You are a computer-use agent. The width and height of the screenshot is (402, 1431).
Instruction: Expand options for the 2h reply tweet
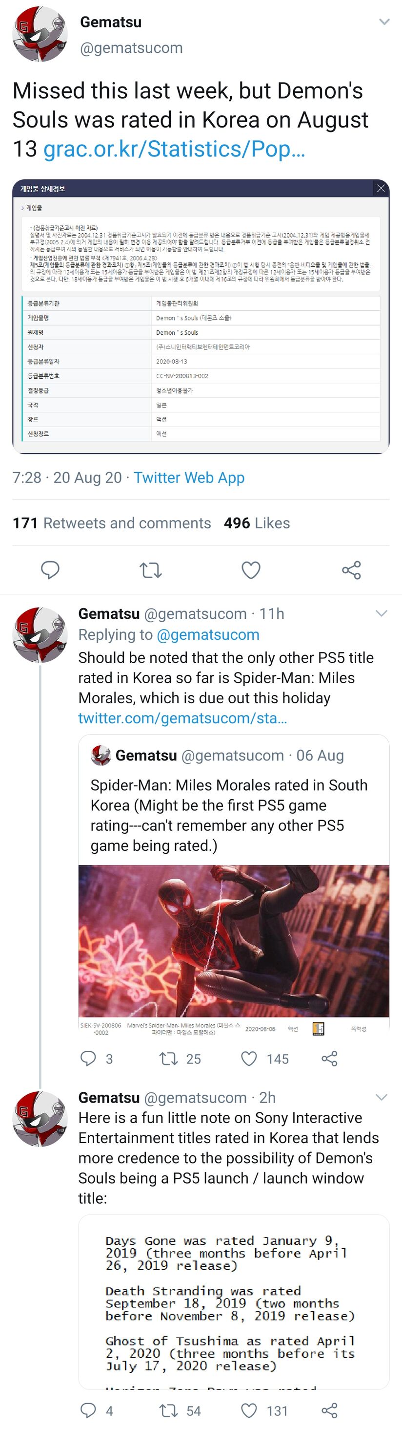pos(381,1097)
